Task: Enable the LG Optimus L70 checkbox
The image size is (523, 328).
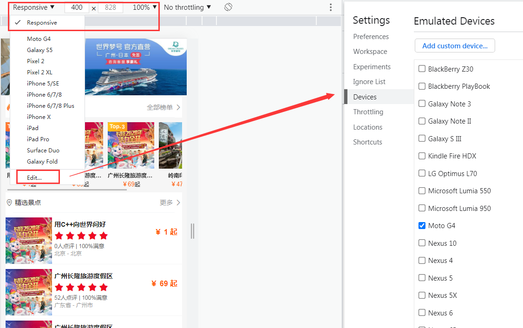Action: (x=422, y=173)
